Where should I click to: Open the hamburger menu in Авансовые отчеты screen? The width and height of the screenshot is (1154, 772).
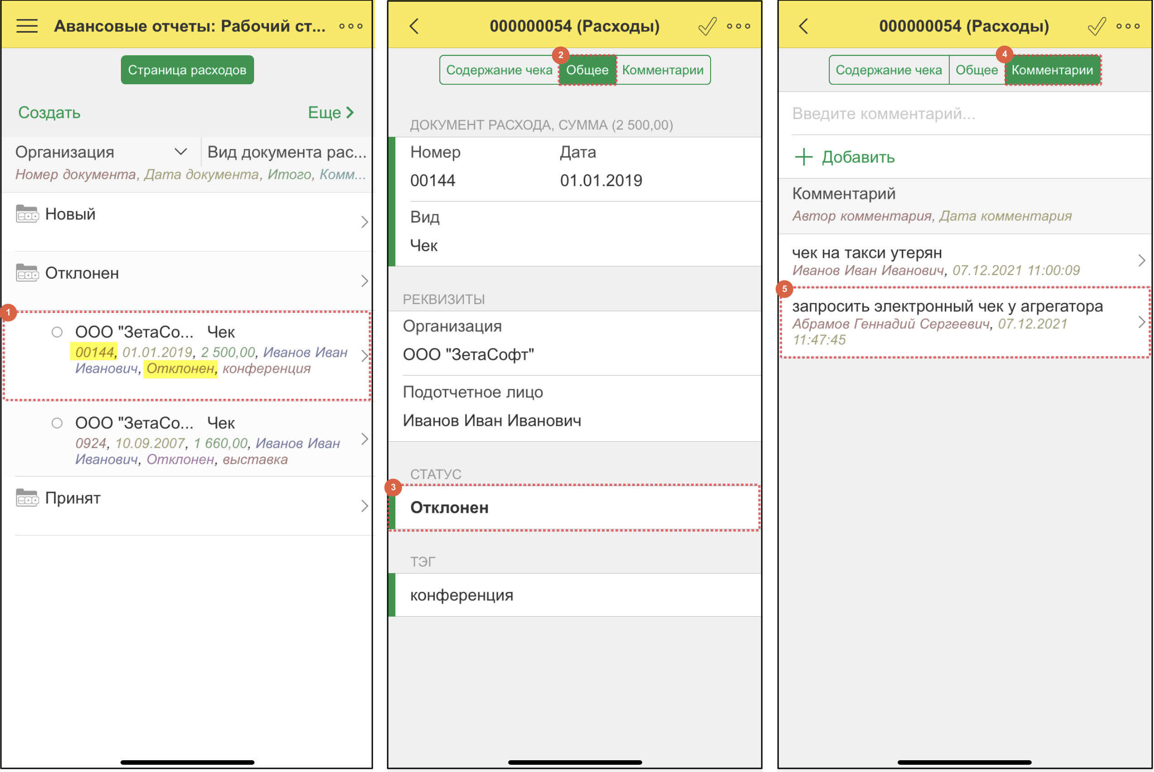27,26
